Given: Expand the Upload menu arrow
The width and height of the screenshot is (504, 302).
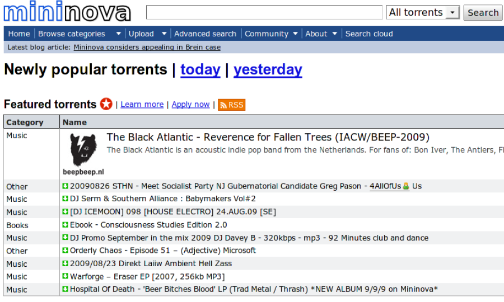Looking at the screenshot, I should [164, 34].
